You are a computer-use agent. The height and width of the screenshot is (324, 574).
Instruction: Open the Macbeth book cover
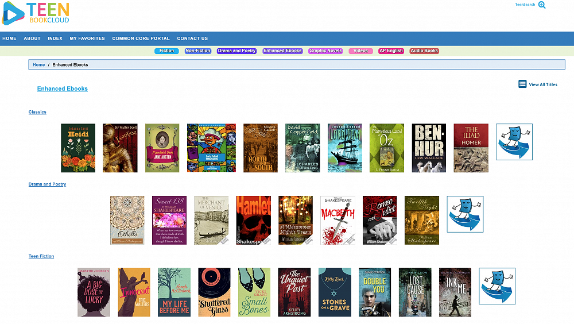338,220
